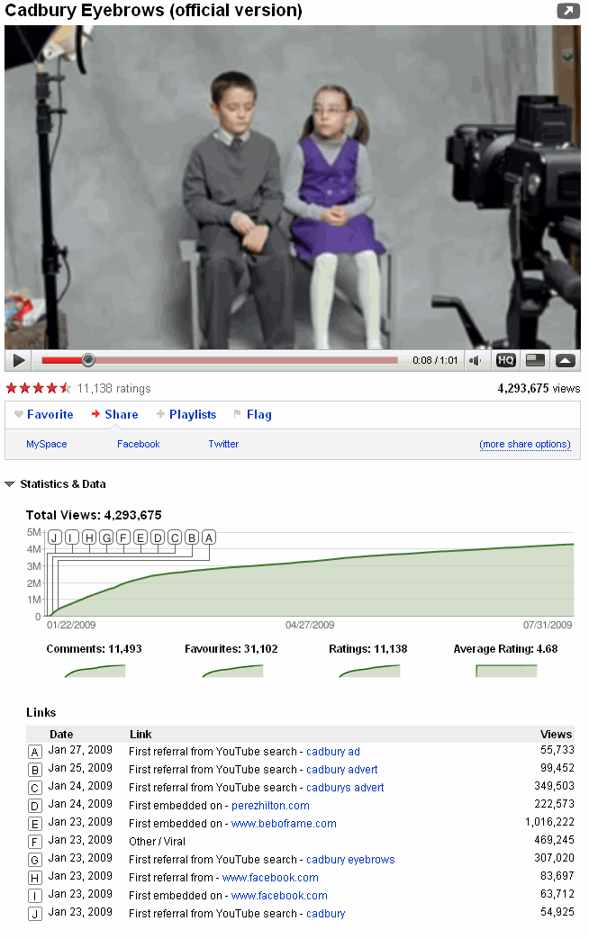The image size is (589, 939).
Task: Select marker G on the views chart
Action: (x=106, y=537)
